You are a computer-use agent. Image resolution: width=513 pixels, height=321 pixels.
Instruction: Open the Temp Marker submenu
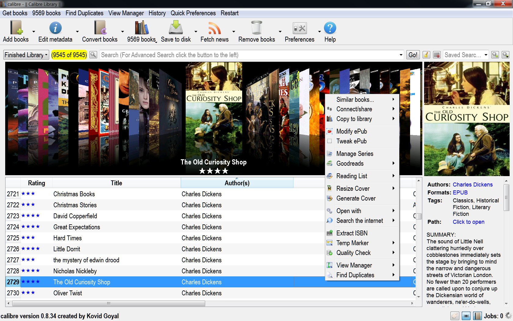(x=362, y=243)
